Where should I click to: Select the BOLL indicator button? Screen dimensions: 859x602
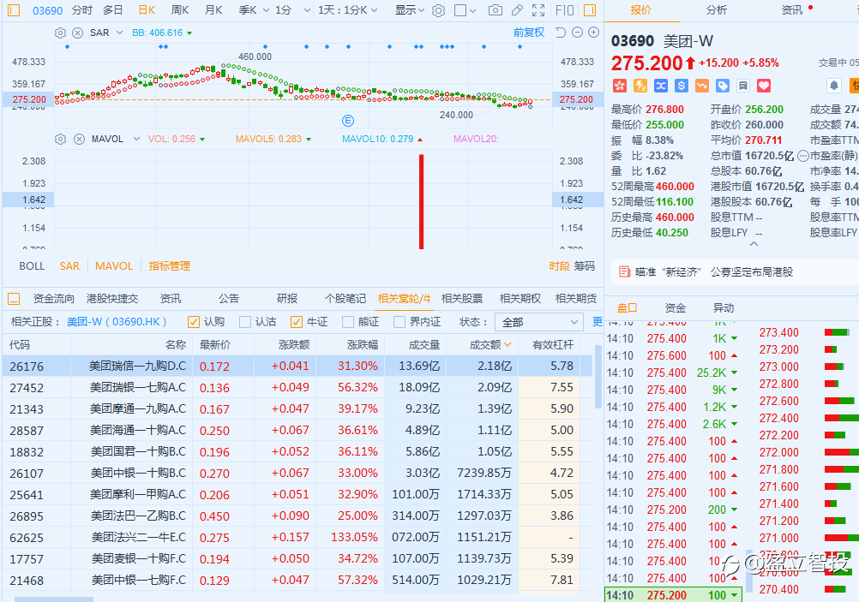(32, 266)
